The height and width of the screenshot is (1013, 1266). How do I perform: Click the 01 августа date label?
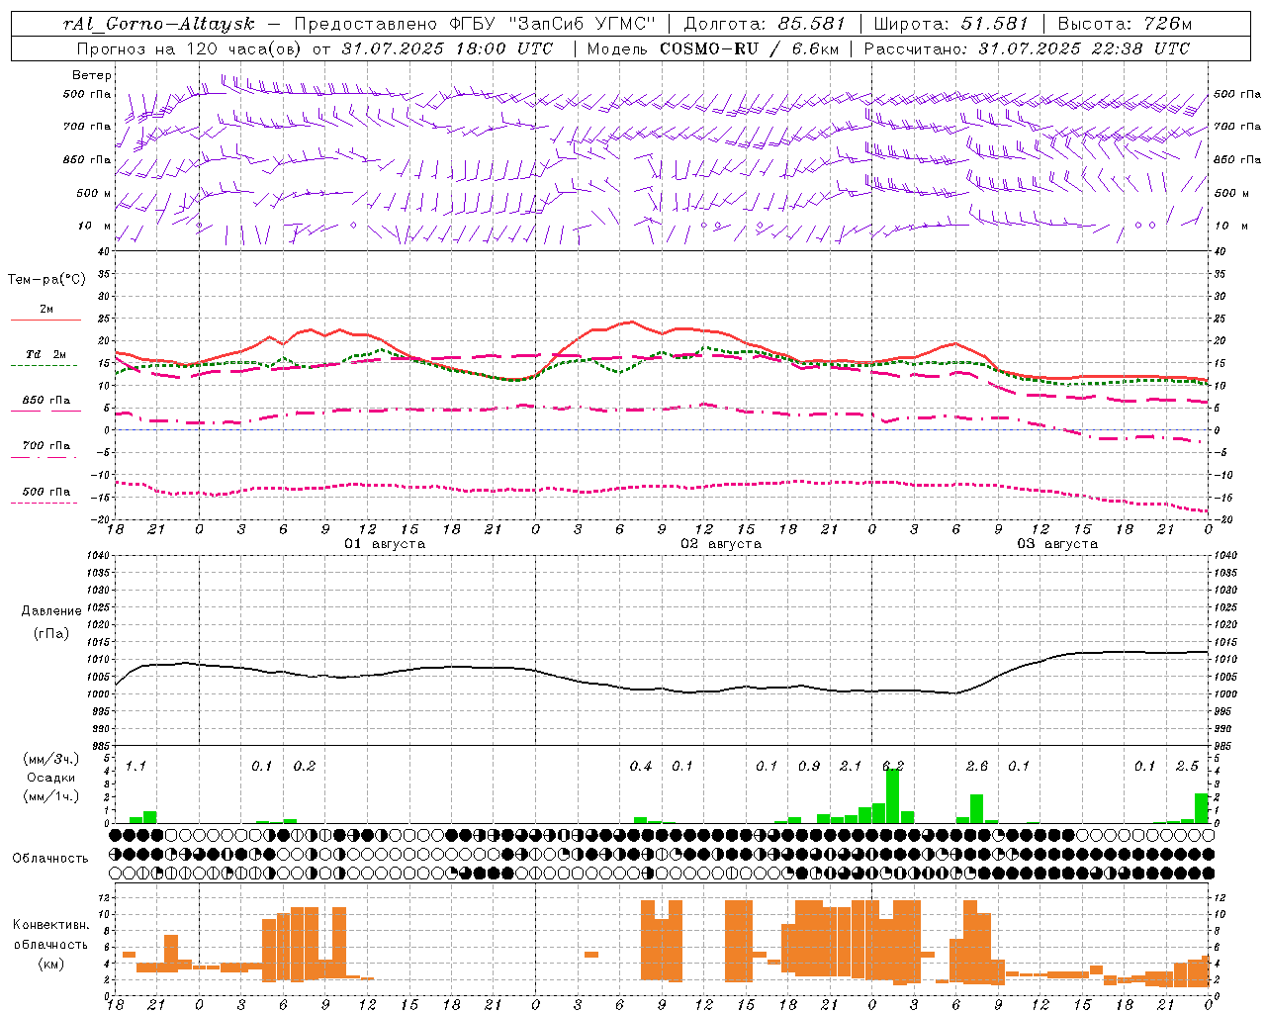[x=385, y=544]
